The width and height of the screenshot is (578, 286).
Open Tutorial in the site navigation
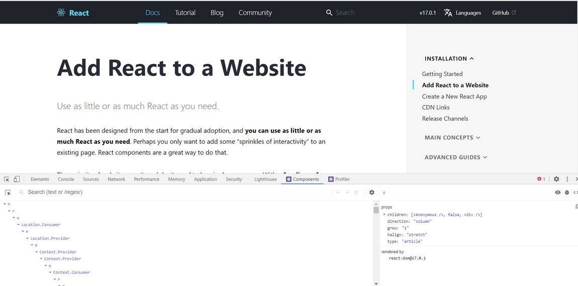185,13
